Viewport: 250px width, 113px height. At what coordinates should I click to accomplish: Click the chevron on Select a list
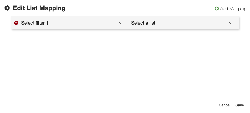[x=230, y=23]
